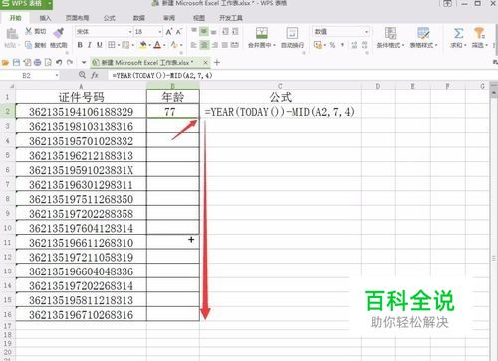The height and width of the screenshot is (361, 498).
Task: Apply fill color bucket
Action: tap(143, 45)
